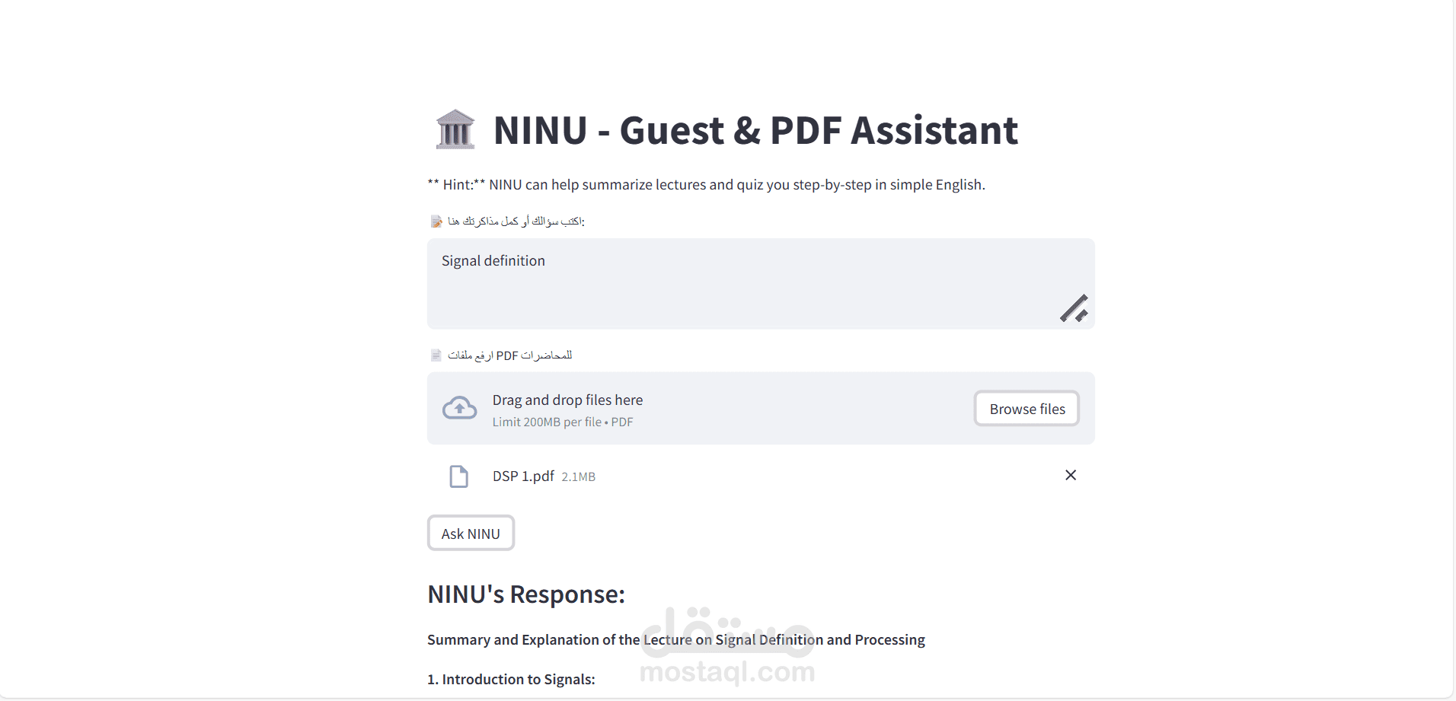This screenshot has height=701, width=1456.
Task: Click the cloud upload icon
Action: (459, 409)
